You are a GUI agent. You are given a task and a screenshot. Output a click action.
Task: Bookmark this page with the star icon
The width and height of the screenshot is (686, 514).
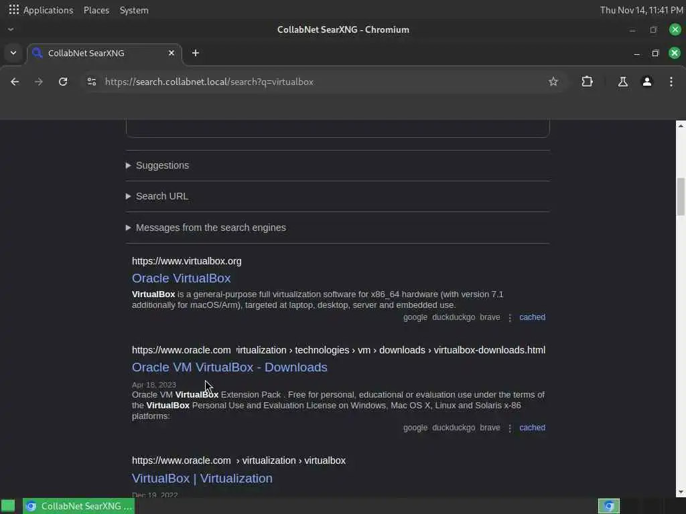(553, 82)
